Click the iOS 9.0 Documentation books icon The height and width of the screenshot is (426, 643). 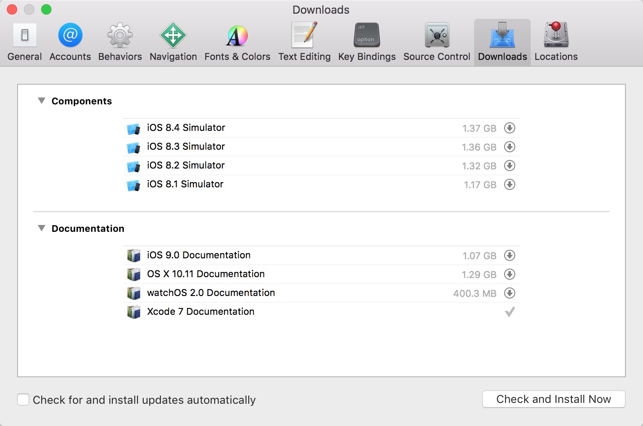click(x=134, y=255)
